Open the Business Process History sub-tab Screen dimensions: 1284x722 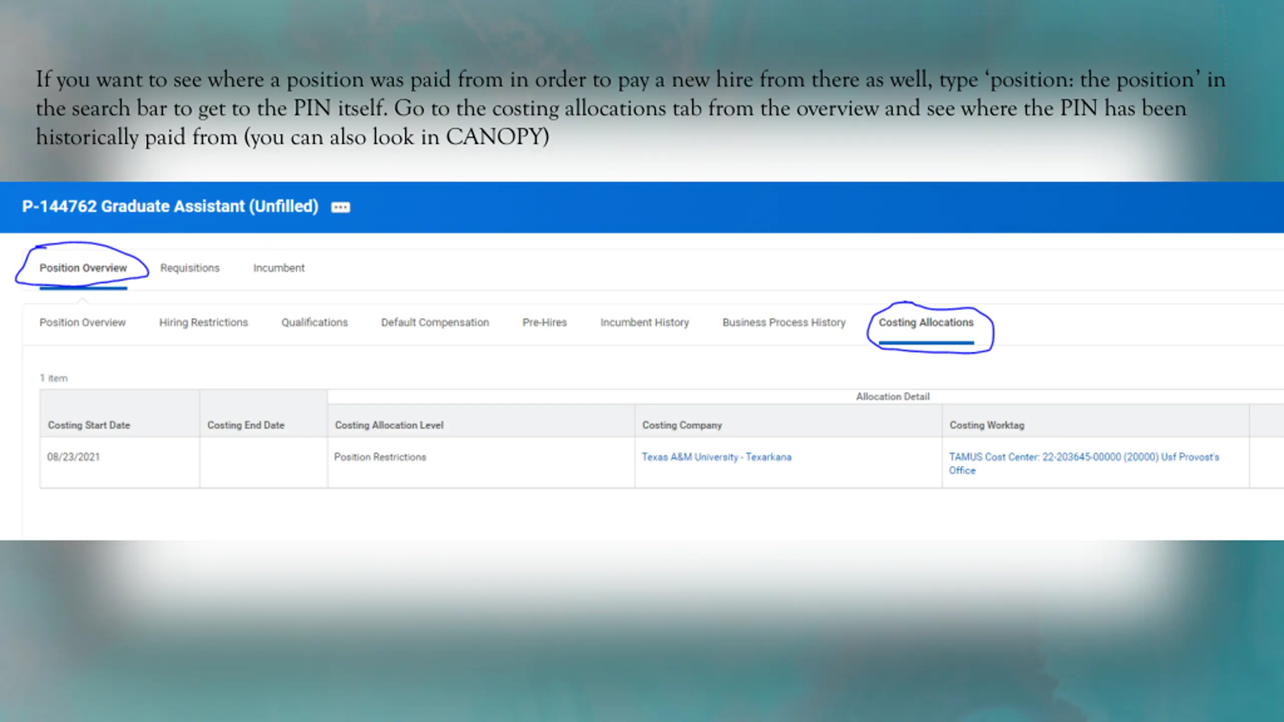tap(784, 322)
